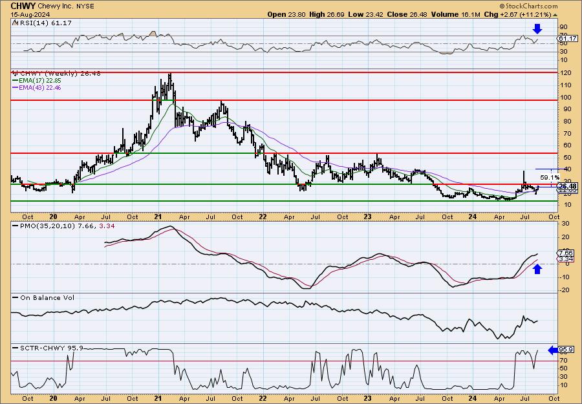The height and width of the screenshot is (404, 582).
Task: Click year 23 on bottom SCTR time axis
Action: point(368,398)
